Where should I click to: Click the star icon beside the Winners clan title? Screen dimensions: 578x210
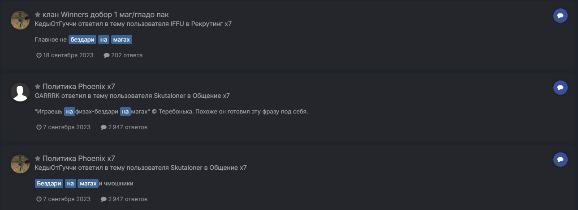click(38, 15)
